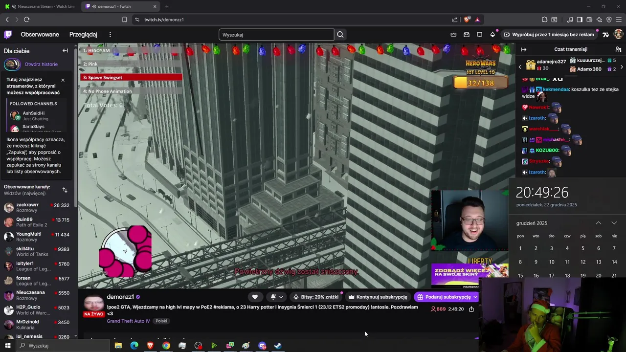This screenshot has width=626, height=352.
Task: Collapse the Dla ciebie sidebar
Action: coord(65,51)
